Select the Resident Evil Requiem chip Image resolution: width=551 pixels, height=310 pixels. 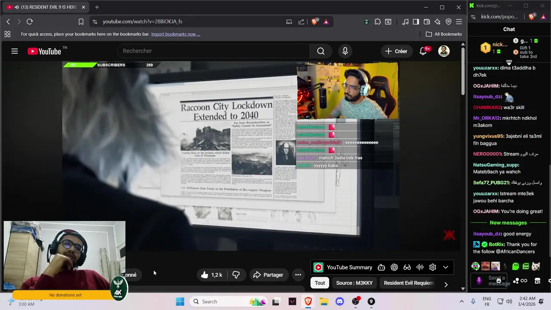[x=409, y=283]
